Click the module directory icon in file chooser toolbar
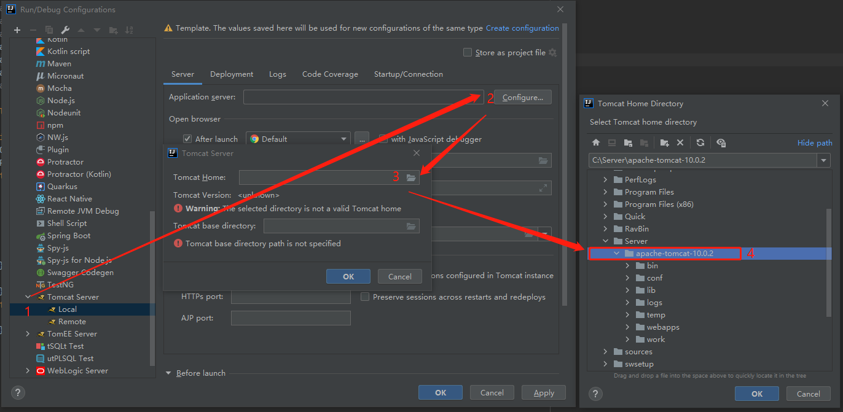The width and height of the screenshot is (843, 412). click(644, 142)
